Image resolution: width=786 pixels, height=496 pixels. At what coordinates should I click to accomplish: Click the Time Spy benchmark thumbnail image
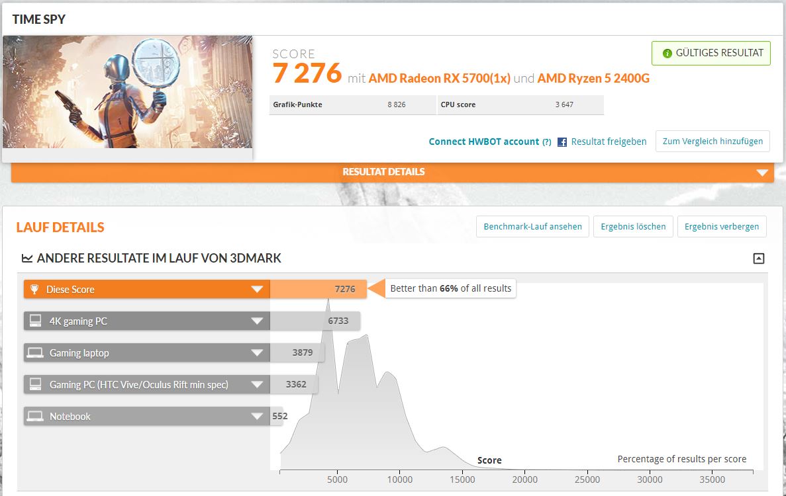(x=127, y=91)
